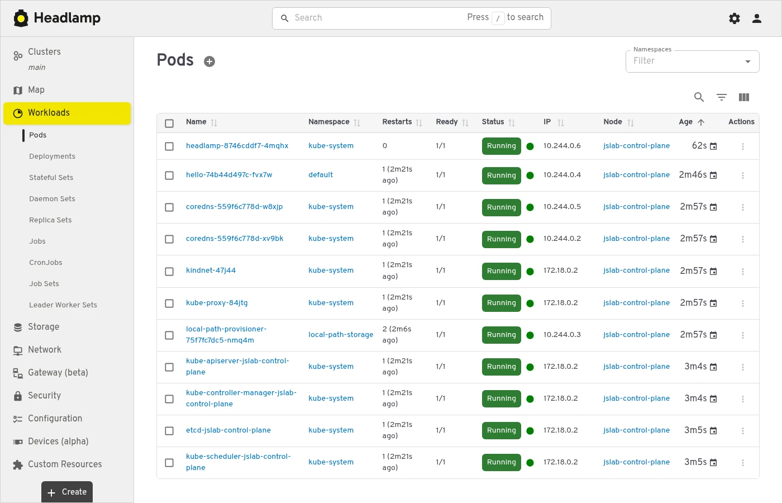Screen dimensions: 782x503
Task: Expand the Security sidebar section
Action: click(67, 396)
